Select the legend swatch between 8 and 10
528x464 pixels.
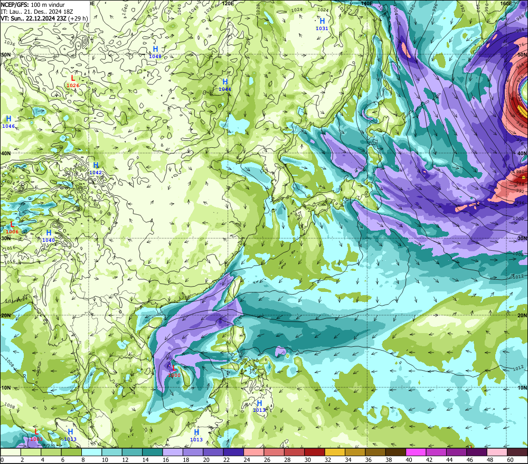91,452
